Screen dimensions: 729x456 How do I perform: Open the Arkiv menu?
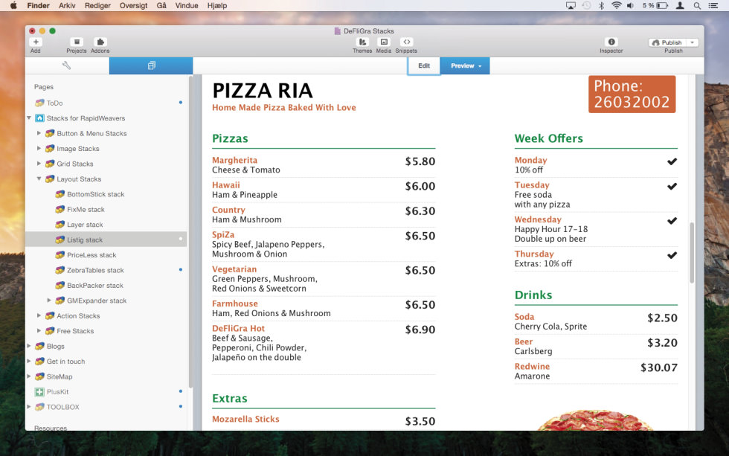[x=67, y=5]
